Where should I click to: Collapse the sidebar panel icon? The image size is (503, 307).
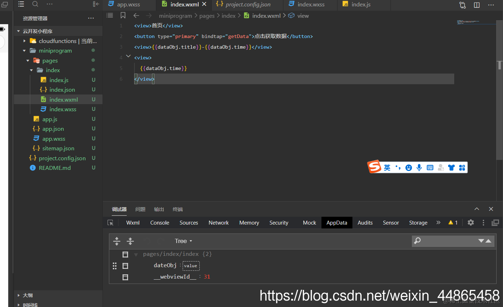pyautogui.click(x=96, y=4)
